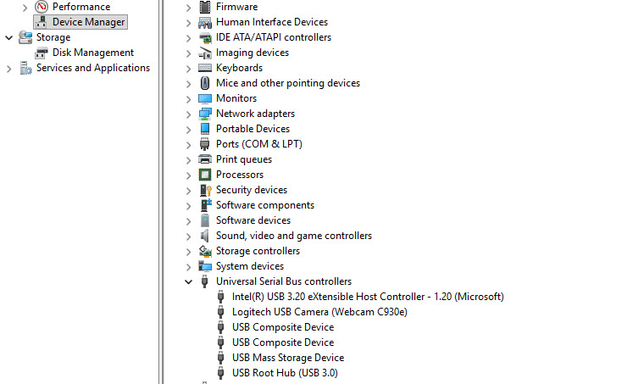
Task: Select the Performance tree item
Action: pyautogui.click(x=81, y=7)
